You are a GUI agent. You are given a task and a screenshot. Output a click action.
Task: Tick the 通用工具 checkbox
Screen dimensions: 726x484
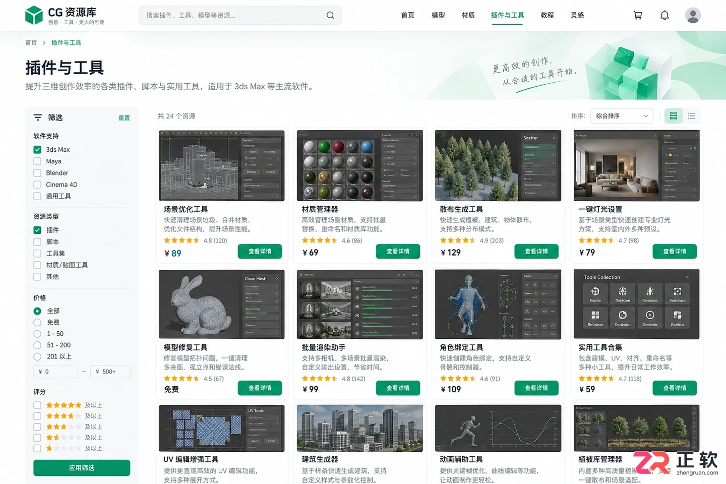(x=37, y=196)
